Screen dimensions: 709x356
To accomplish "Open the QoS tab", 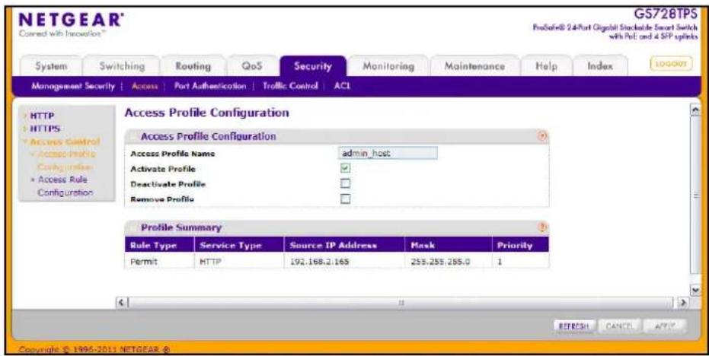I will [x=252, y=66].
